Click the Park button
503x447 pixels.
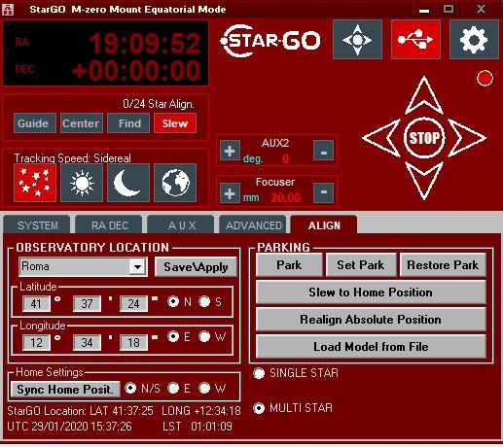(x=289, y=265)
